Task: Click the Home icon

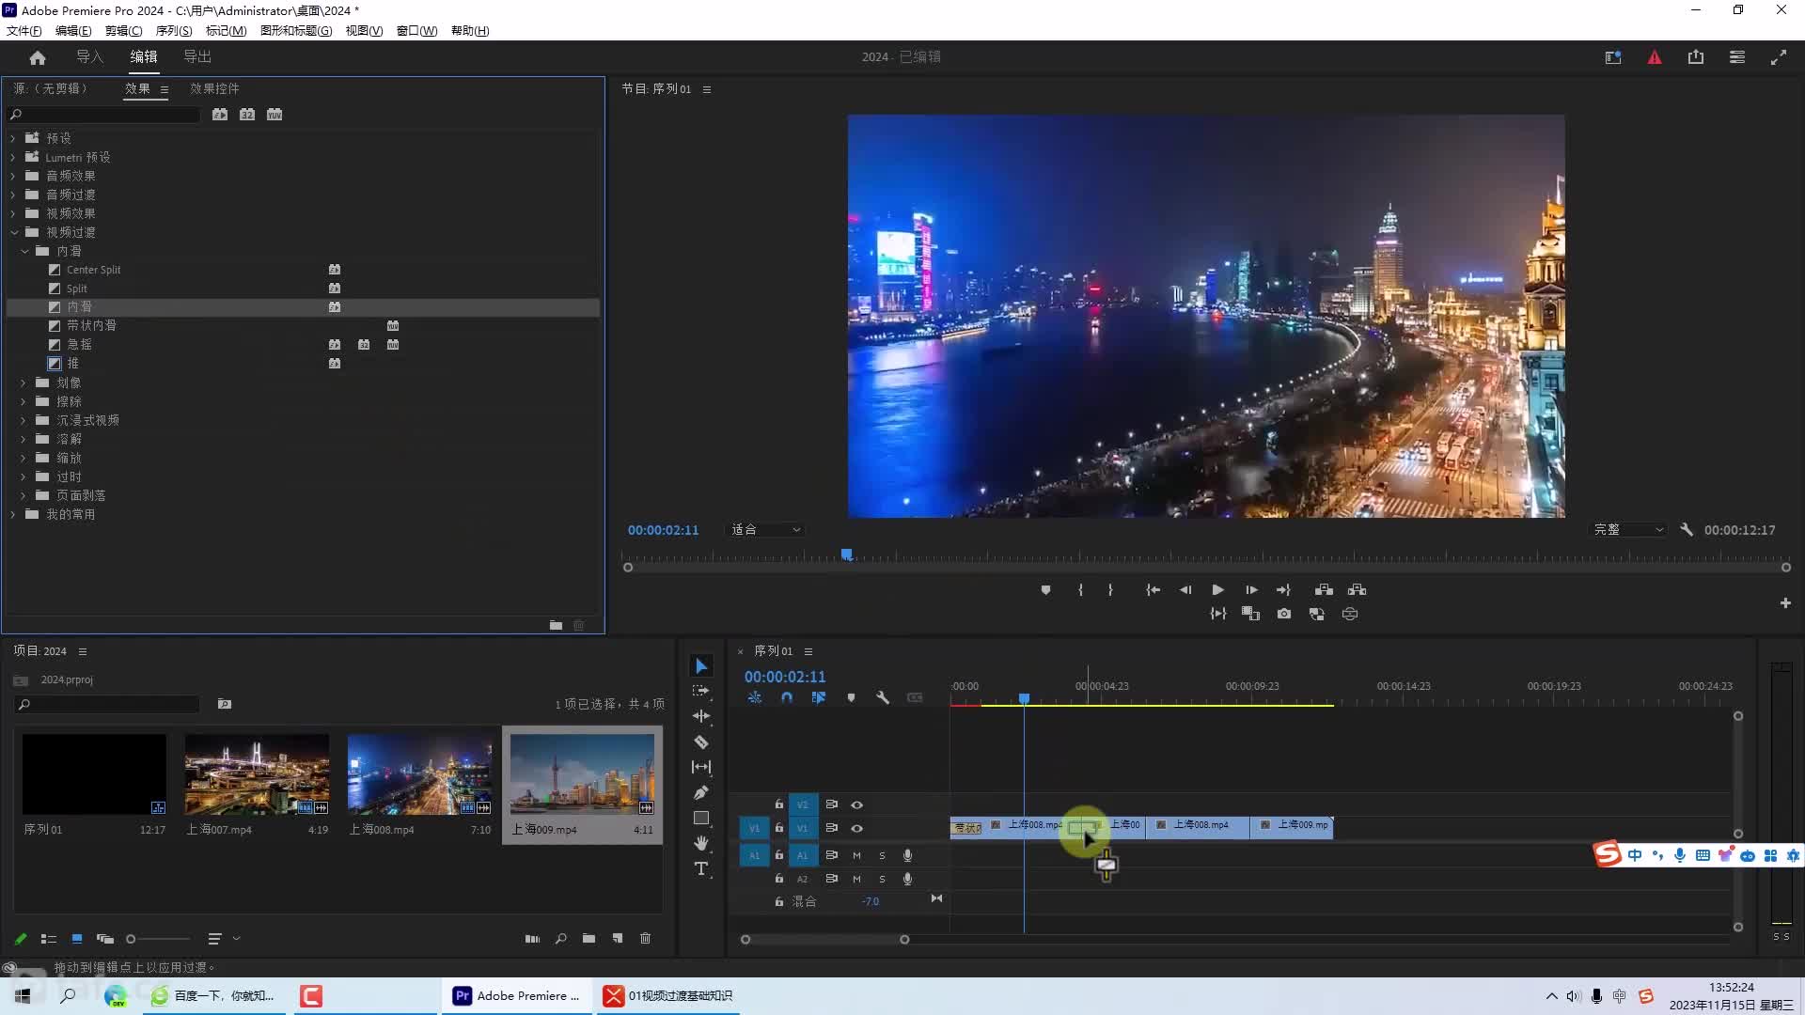Action: pos(38,57)
